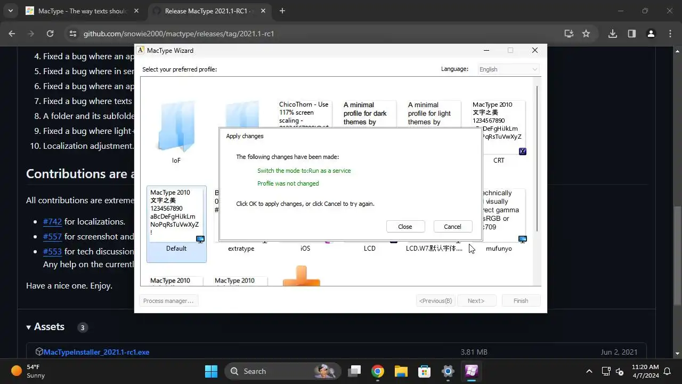
Task: Download MacTypeInstaller_2021.1-rc1.exe
Action: tap(96, 352)
